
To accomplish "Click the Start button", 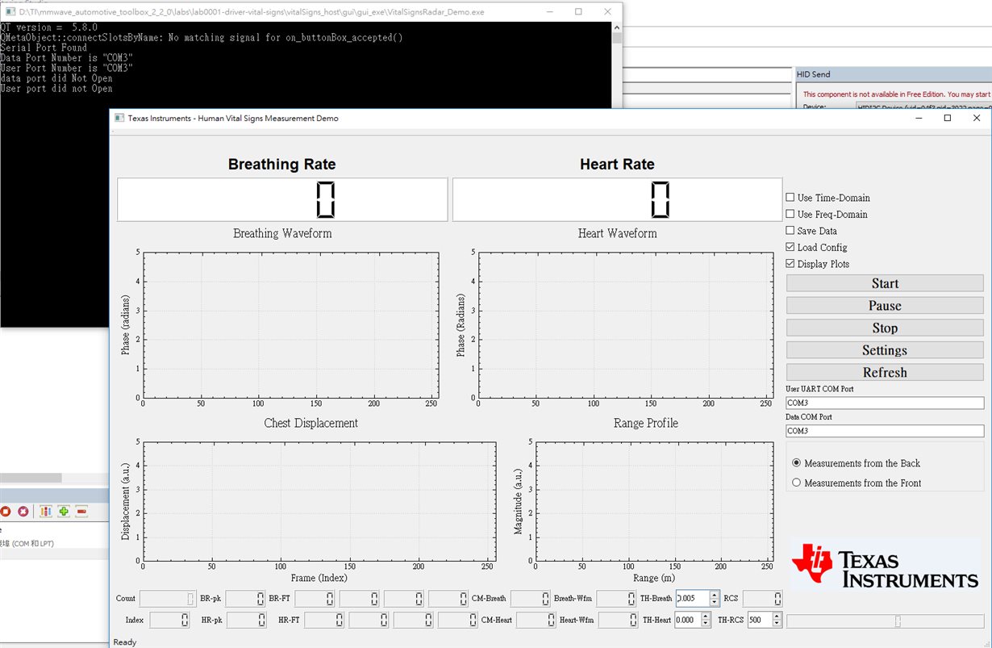I will (x=885, y=283).
